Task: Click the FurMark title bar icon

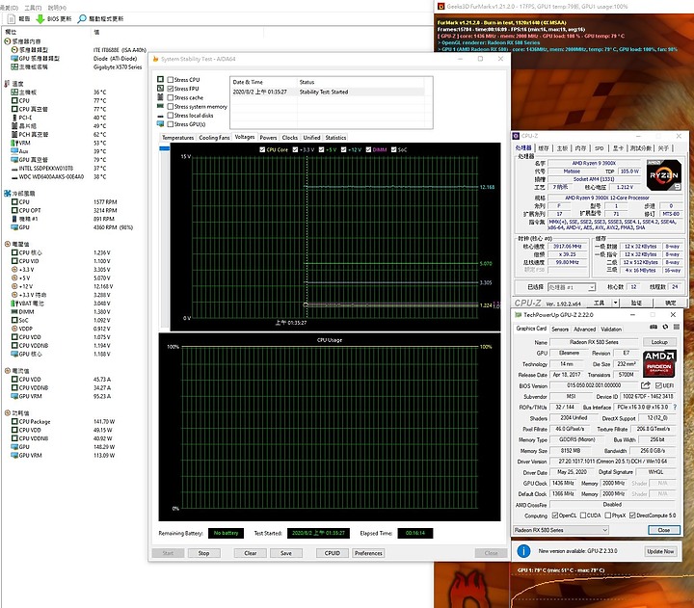Action: (x=440, y=6)
